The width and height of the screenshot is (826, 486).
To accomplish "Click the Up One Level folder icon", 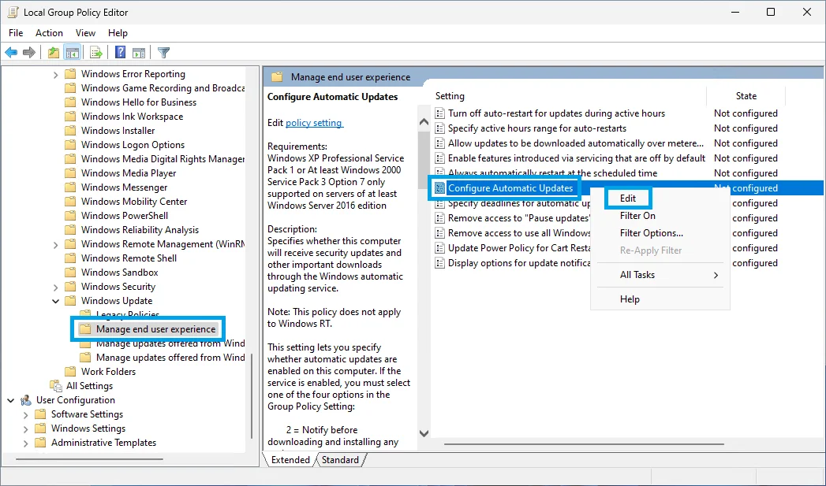I will (53, 53).
